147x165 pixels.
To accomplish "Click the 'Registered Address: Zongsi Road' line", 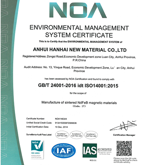I will point(79,57).
